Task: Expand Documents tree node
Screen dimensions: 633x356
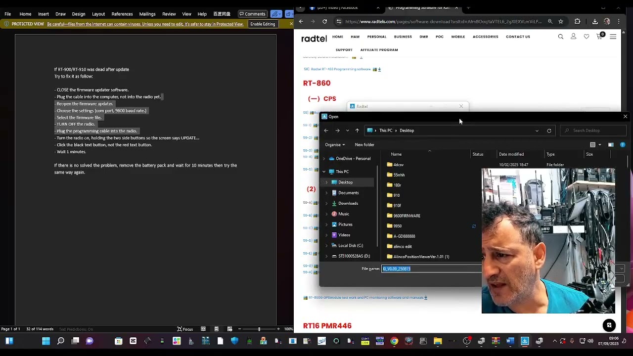Action: [x=326, y=193]
